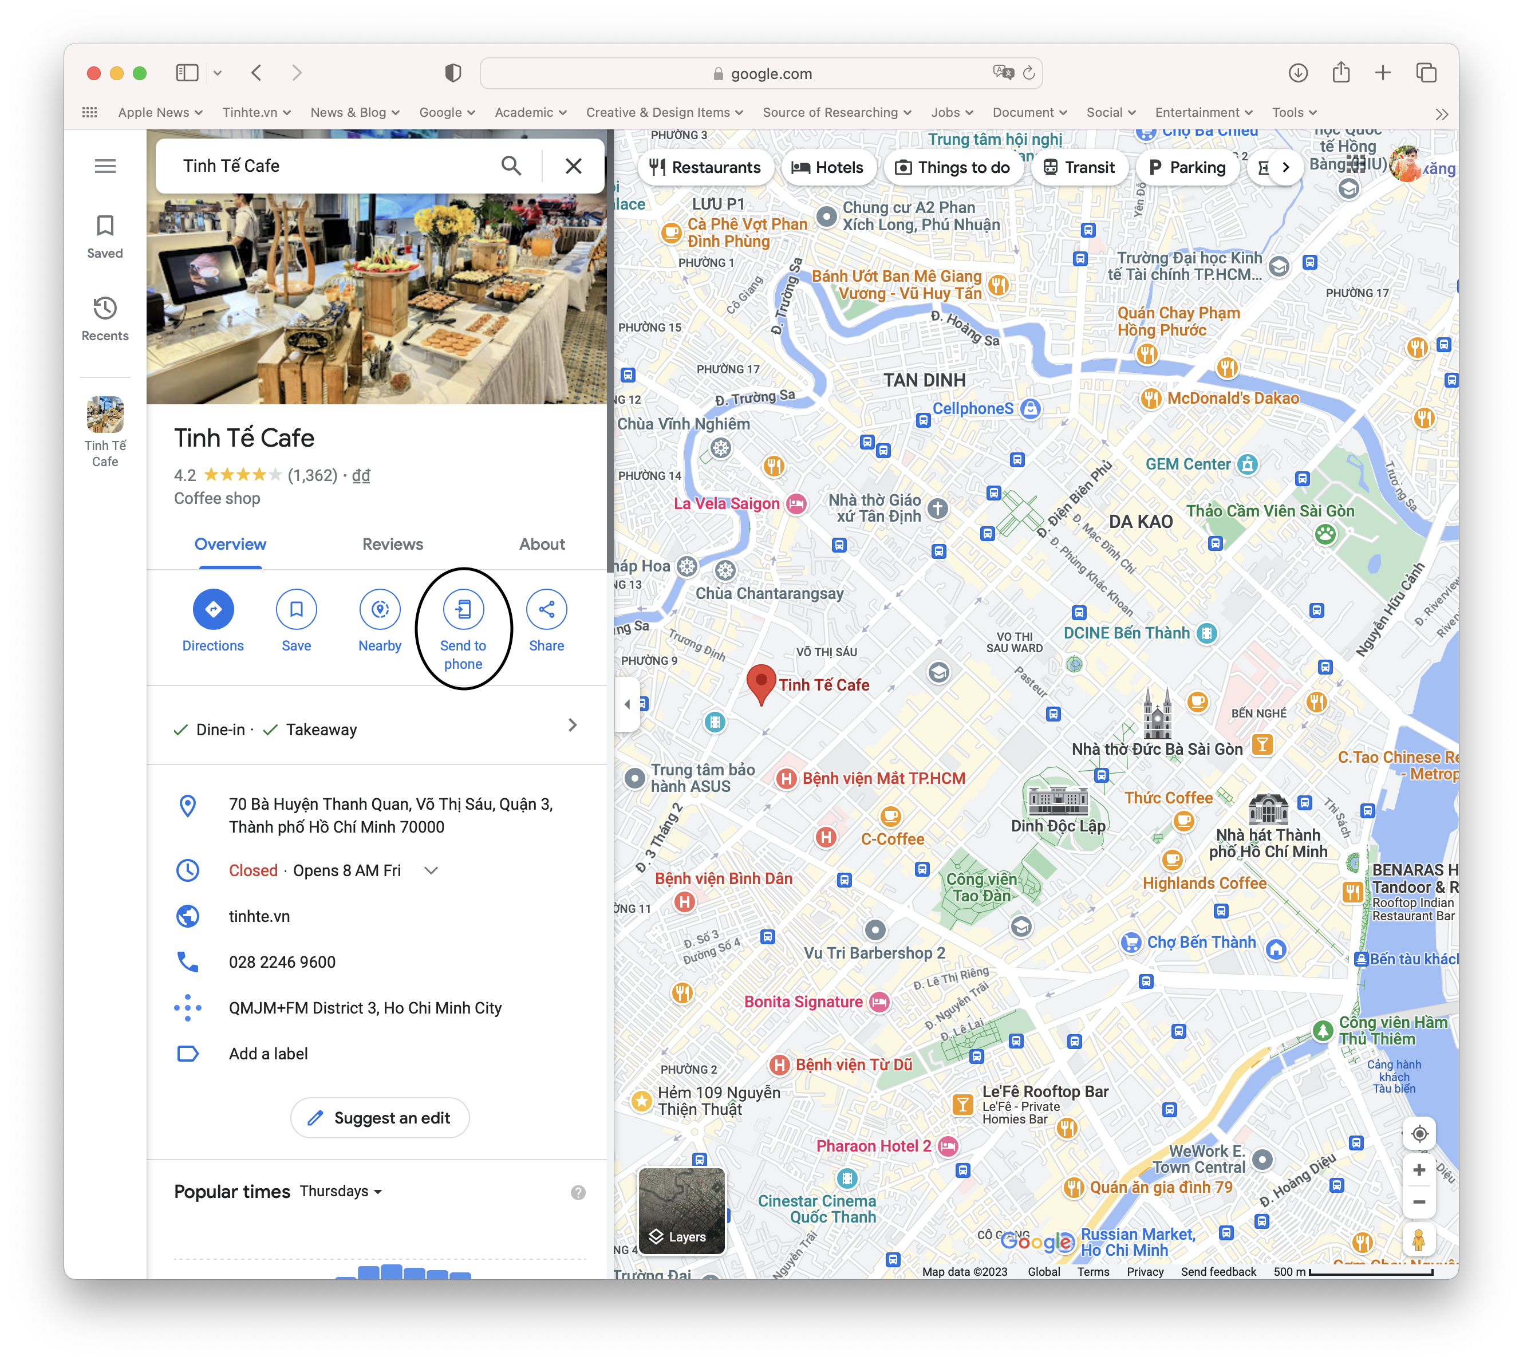Open the Google Maps hamburger menu
Image resolution: width=1523 pixels, height=1364 pixels.
(x=105, y=165)
